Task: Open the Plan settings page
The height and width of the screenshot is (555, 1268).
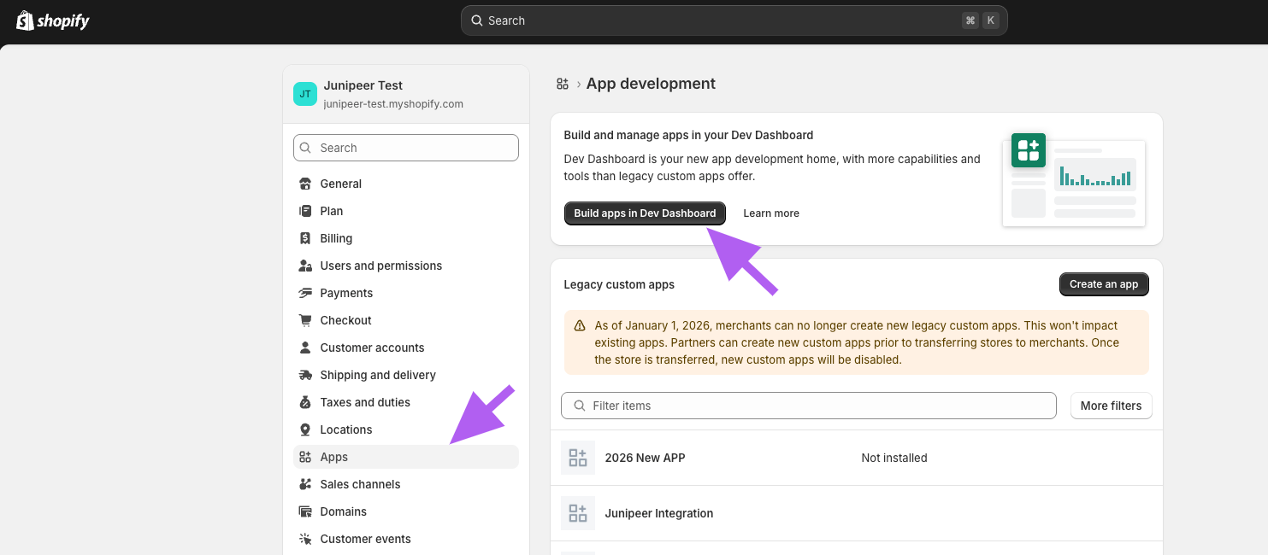Action: coord(406,211)
